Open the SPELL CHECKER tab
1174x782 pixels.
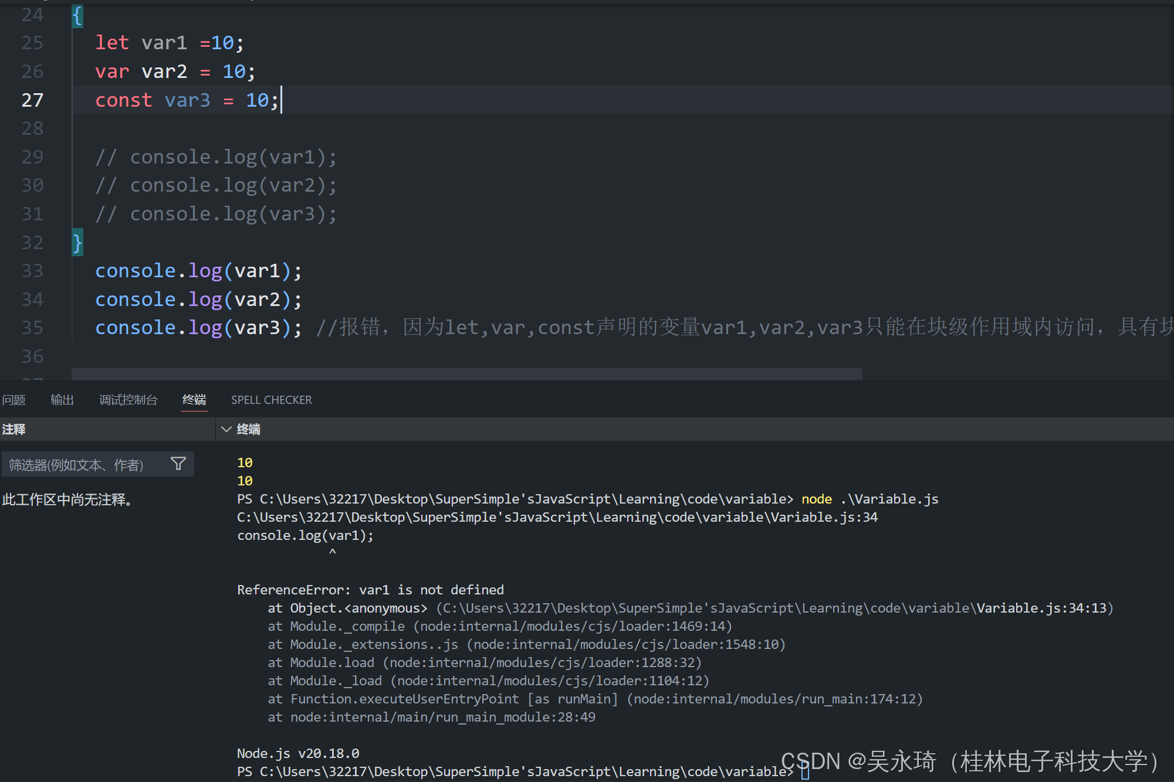[271, 400]
